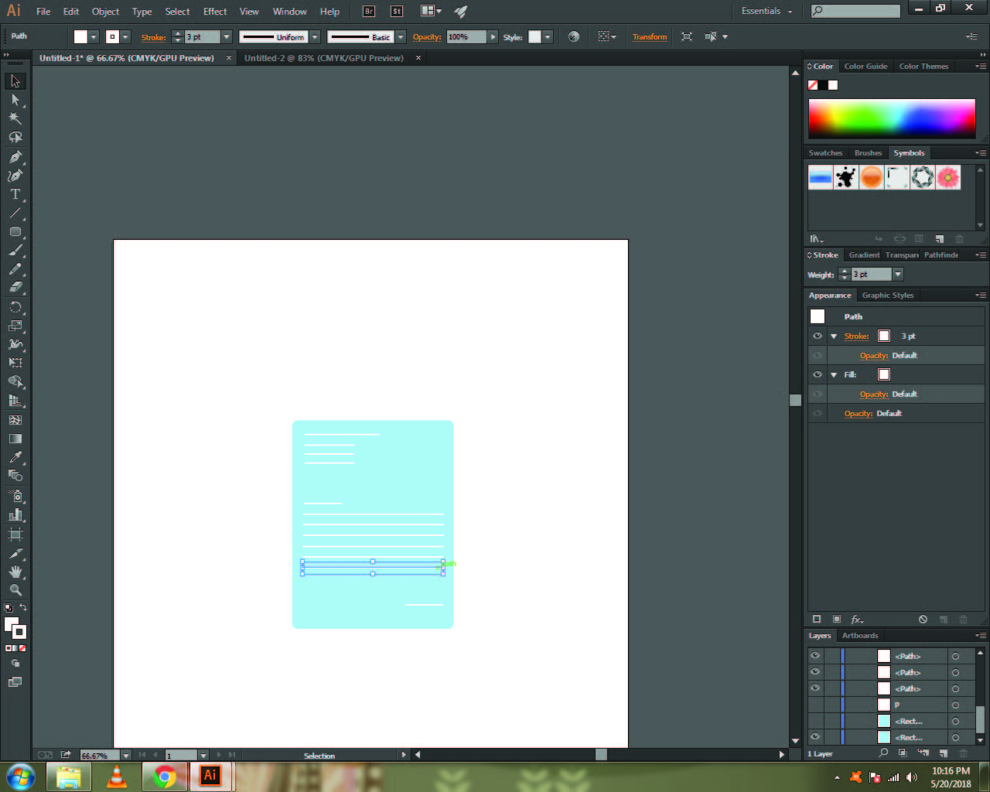The image size is (990, 792).
Task: Toggle visibility of second Path layer row
Action: 815,672
